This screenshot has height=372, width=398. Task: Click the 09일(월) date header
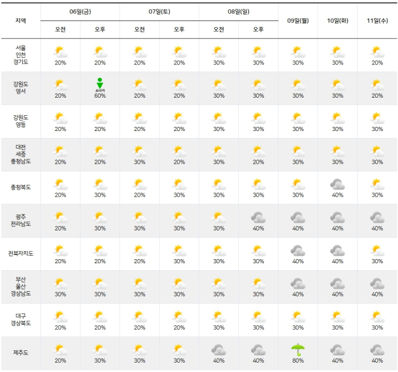coord(298,20)
